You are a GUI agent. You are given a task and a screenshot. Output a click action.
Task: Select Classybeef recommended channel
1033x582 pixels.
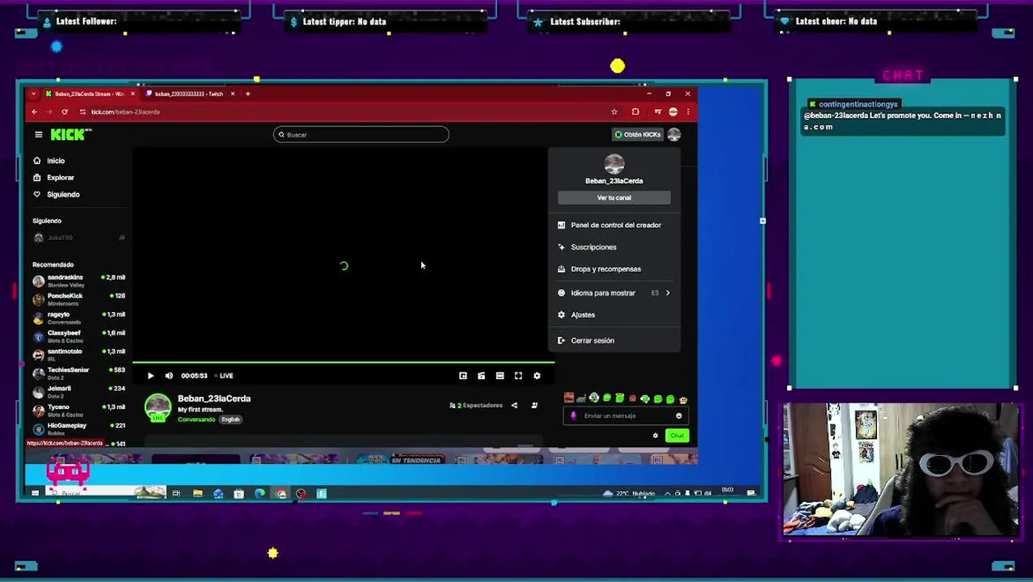coord(78,336)
